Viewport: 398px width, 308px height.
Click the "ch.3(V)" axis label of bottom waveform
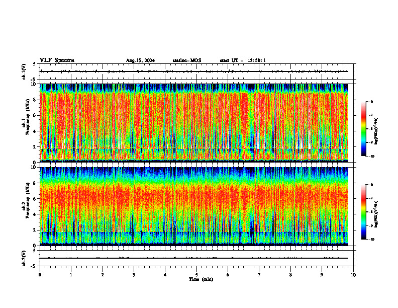[24, 258]
